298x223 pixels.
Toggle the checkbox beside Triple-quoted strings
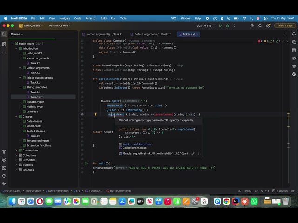[24, 78]
